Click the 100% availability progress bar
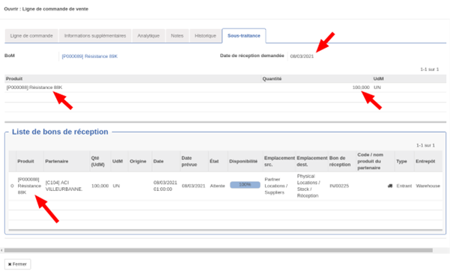Image resolution: width=450 pixels, height=274 pixels. 245,185
